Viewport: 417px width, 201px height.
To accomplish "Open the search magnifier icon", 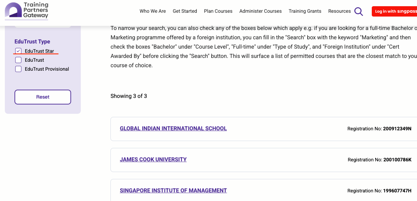I will coord(359,11).
